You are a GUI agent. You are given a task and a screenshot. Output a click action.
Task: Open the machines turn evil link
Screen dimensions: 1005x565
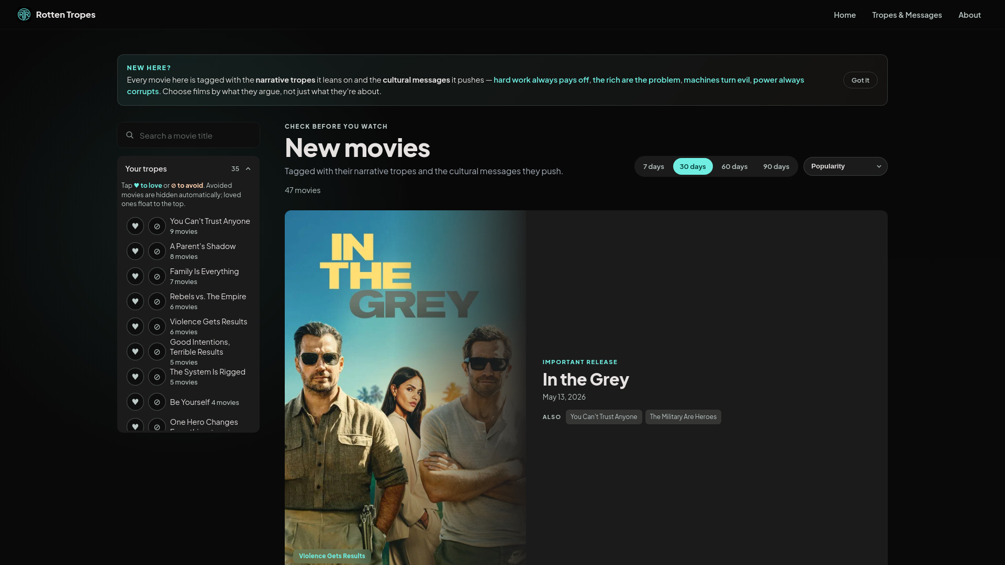pyautogui.click(x=717, y=80)
